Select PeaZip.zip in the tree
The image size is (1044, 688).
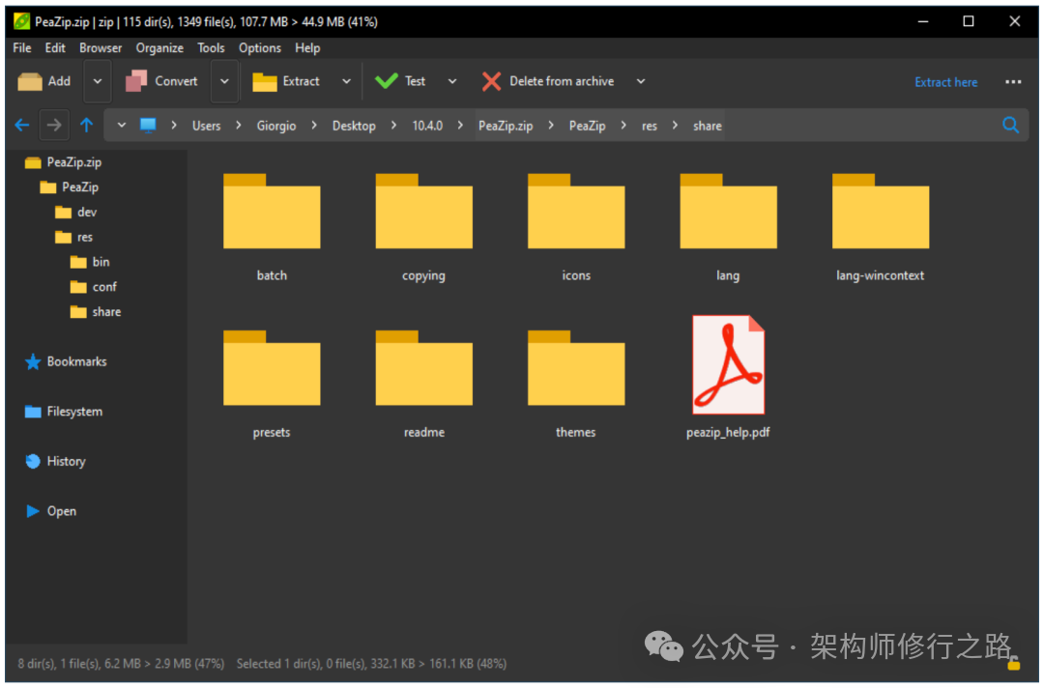point(63,162)
